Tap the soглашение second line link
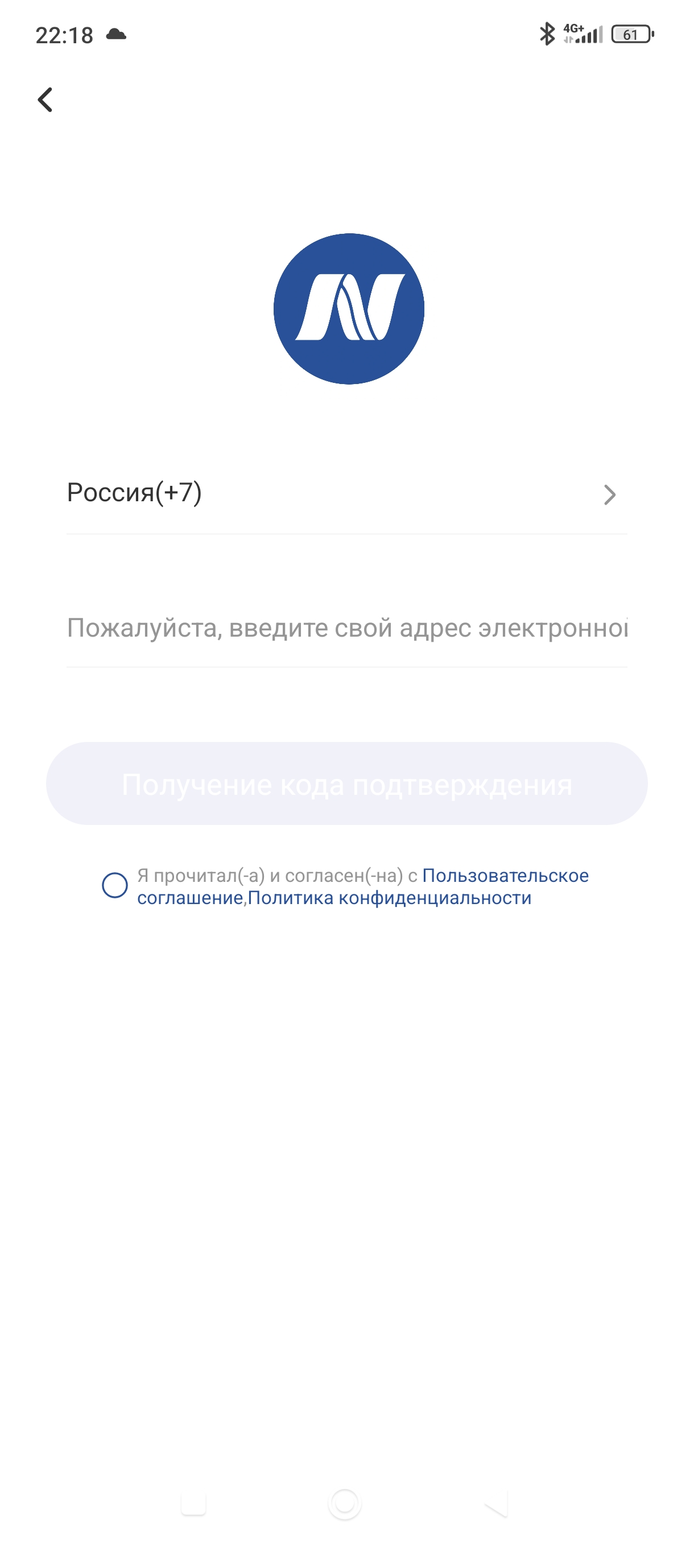694x1543 pixels. coord(190,898)
